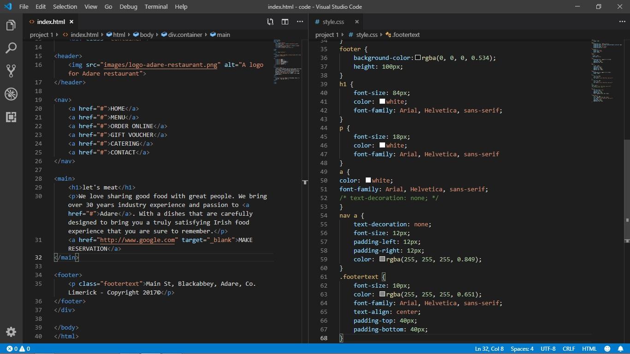The image size is (630, 354).
Task: Click line number 61 in style.css
Action: [323, 277]
